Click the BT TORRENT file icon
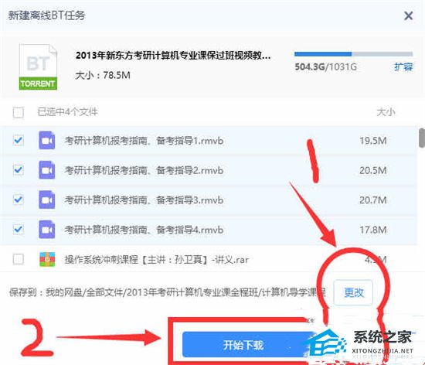 point(38,67)
